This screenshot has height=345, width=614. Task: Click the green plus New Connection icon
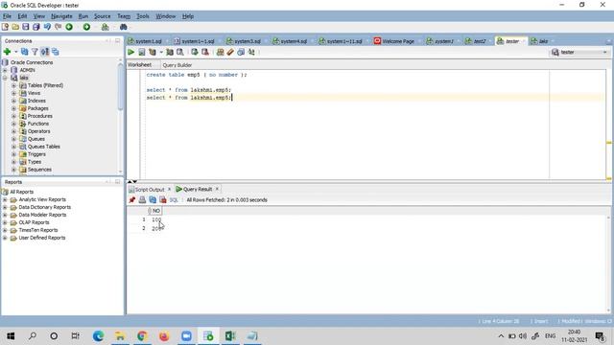[x=7, y=52]
